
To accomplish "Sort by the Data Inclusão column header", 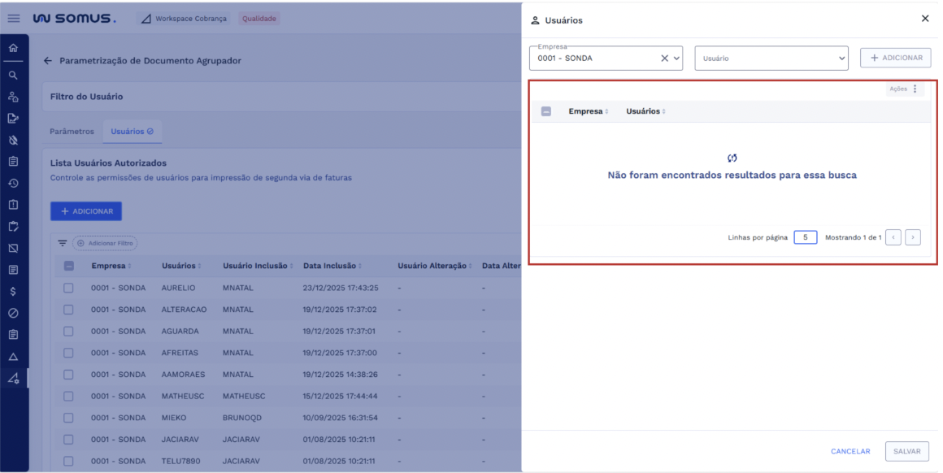I will coord(331,266).
